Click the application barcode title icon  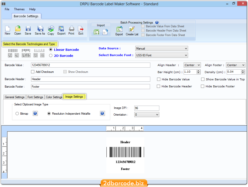(x=4, y=4)
